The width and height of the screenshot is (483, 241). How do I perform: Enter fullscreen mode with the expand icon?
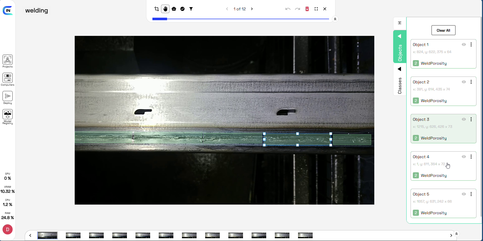click(x=316, y=9)
